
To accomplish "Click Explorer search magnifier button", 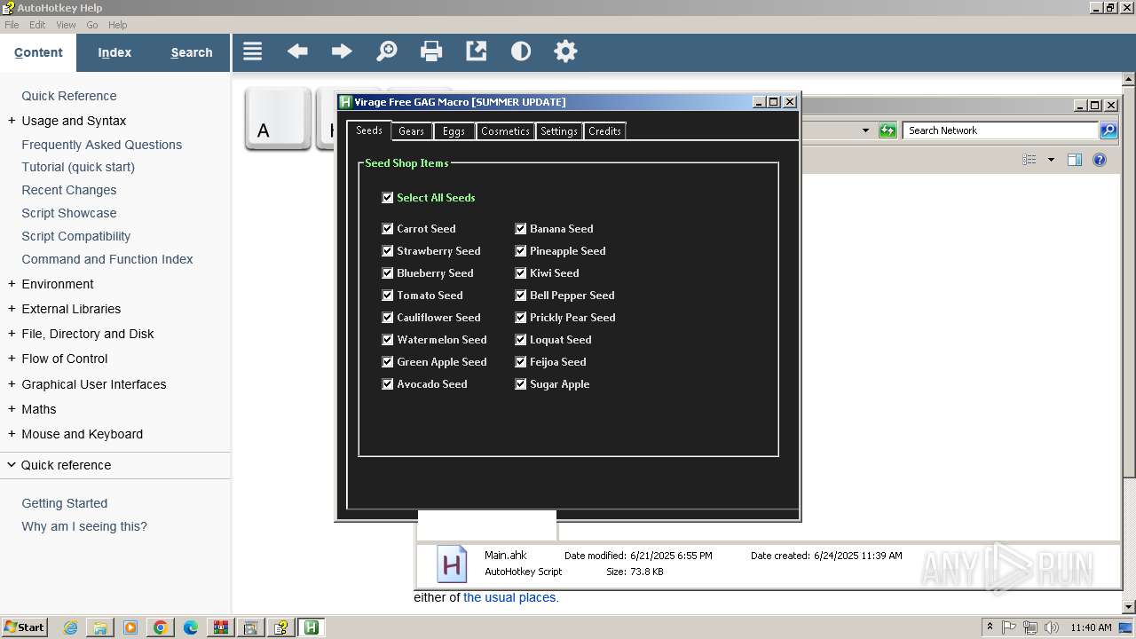I will pyautogui.click(x=1108, y=130).
